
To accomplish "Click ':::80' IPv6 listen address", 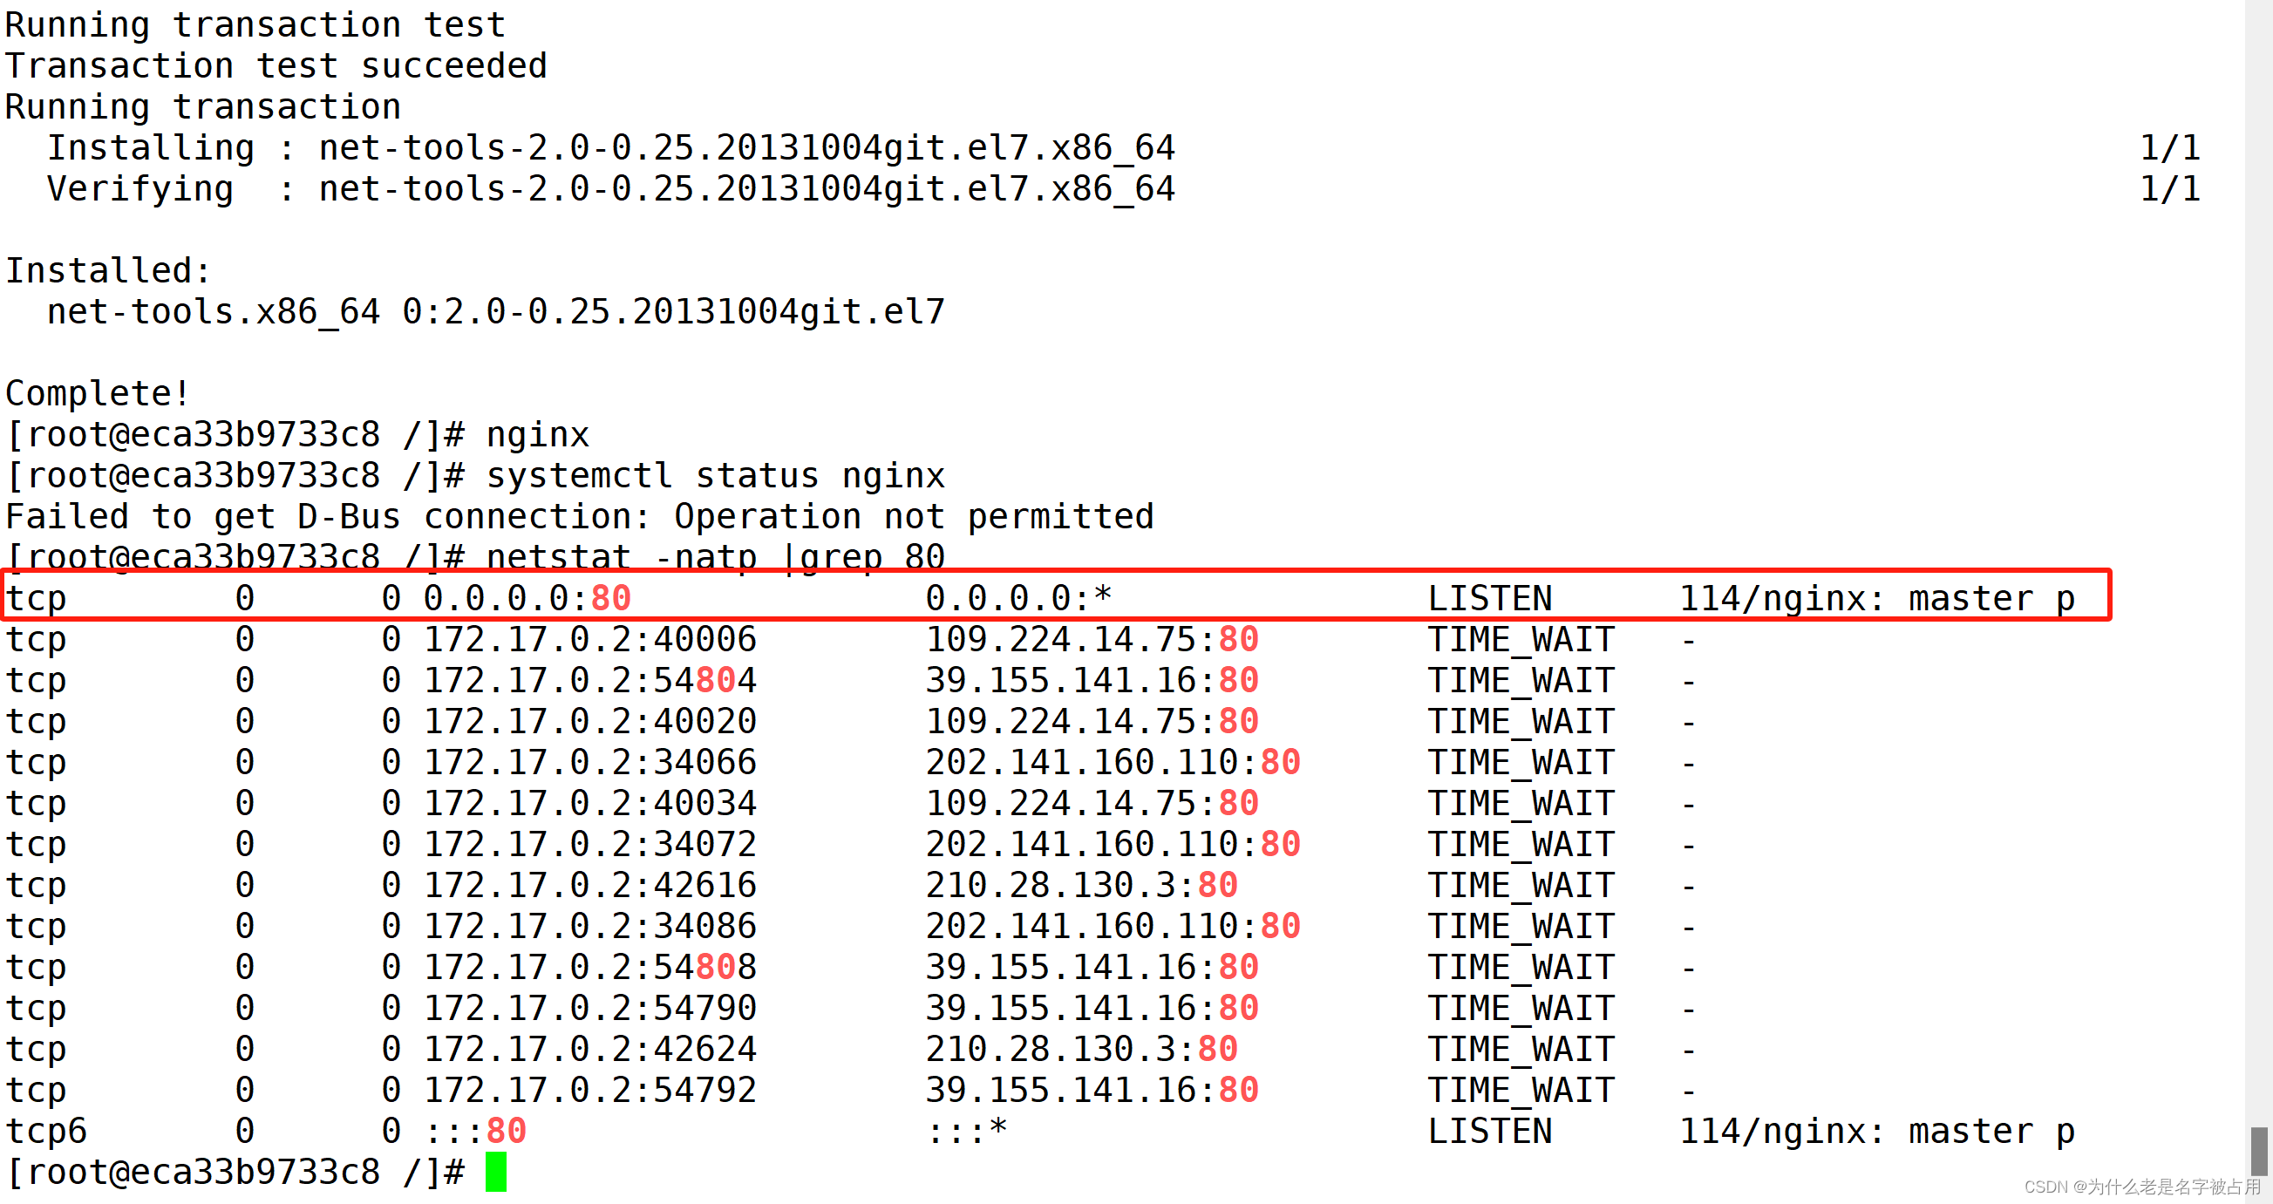I will (474, 1131).
